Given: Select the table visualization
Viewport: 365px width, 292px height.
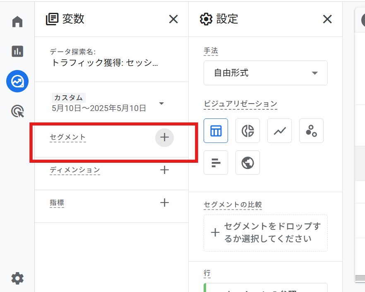Looking at the screenshot, I should coord(216,131).
